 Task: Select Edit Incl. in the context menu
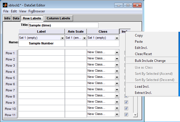pos(141,48)
